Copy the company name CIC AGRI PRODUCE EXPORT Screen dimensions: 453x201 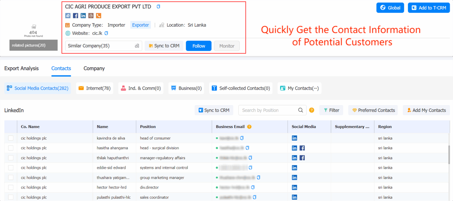tap(158, 7)
